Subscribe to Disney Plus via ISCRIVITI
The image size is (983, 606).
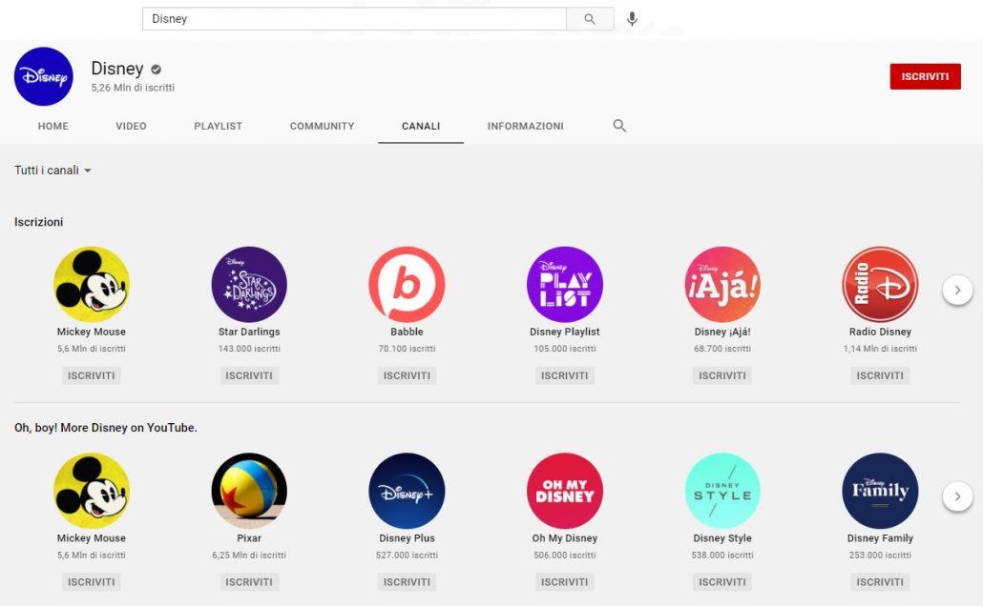[407, 582]
